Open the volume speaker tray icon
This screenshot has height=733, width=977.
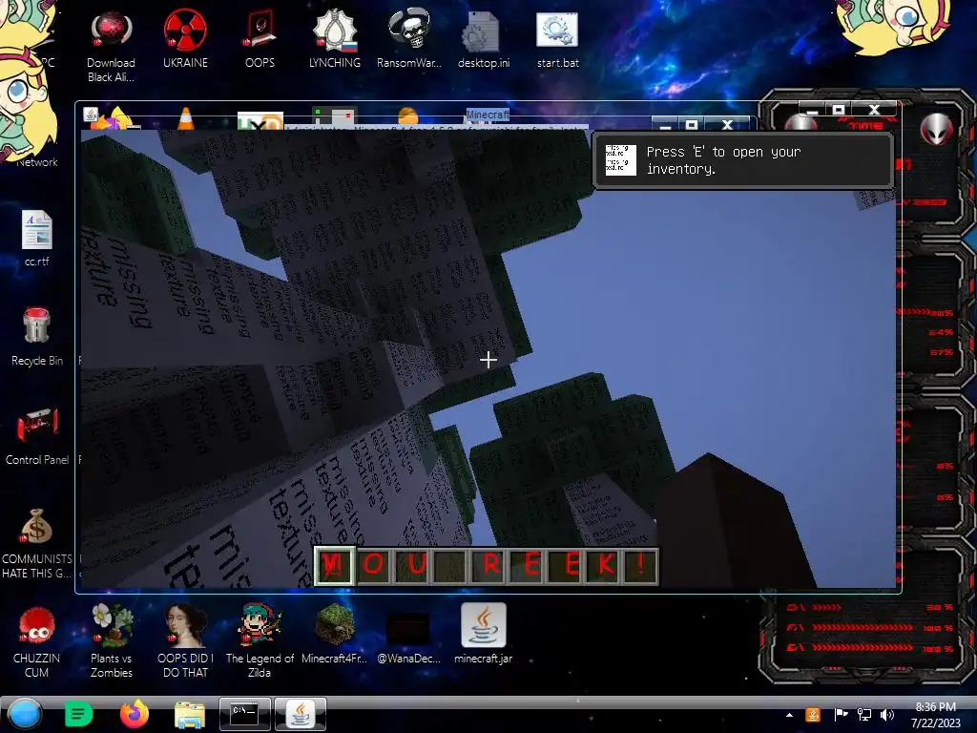pyautogui.click(x=887, y=715)
